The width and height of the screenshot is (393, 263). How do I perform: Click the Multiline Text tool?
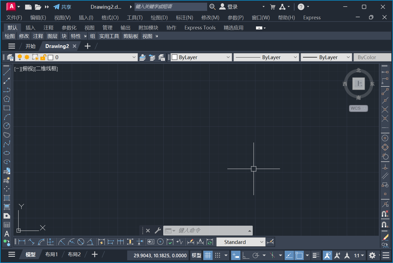(x=7, y=234)
